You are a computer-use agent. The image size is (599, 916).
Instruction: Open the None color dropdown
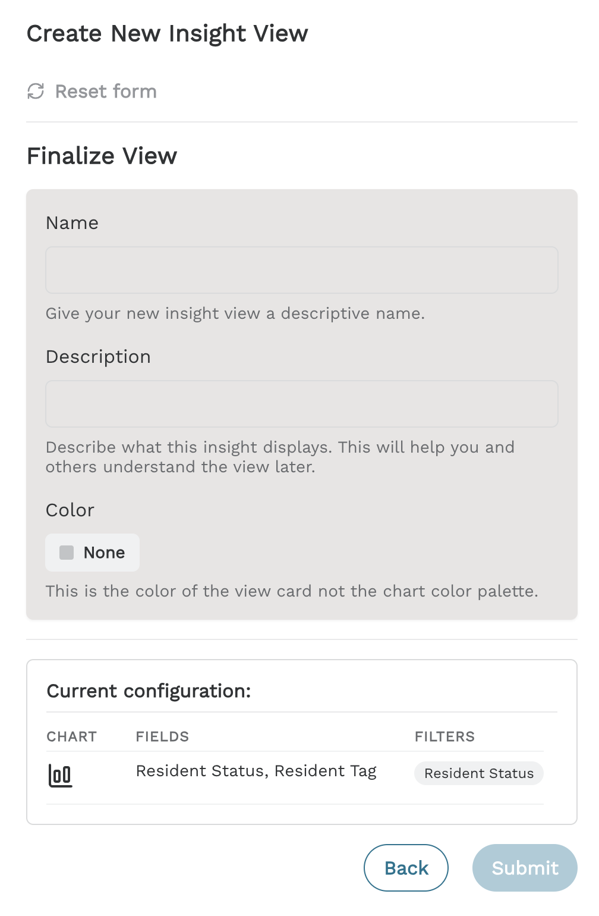(x=93, y=553)
